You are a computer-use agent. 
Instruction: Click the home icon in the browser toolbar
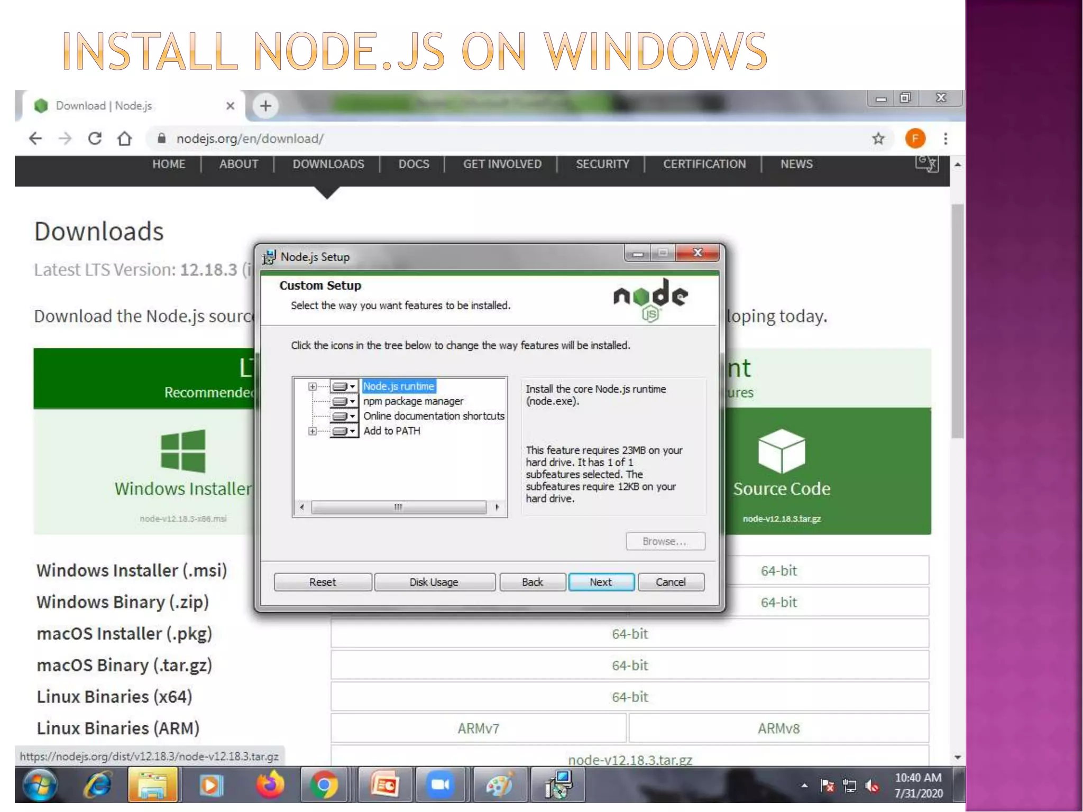(x=125, y=139)
